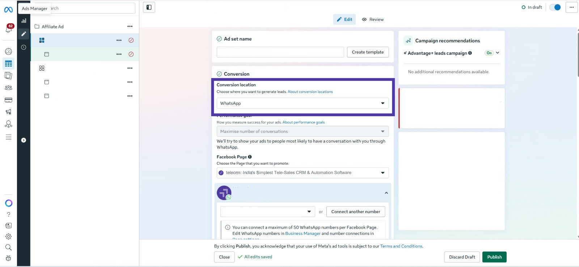Open About conversion locations link
The width and height of the screenshot is (579, 267).
[x=310, y=92]
